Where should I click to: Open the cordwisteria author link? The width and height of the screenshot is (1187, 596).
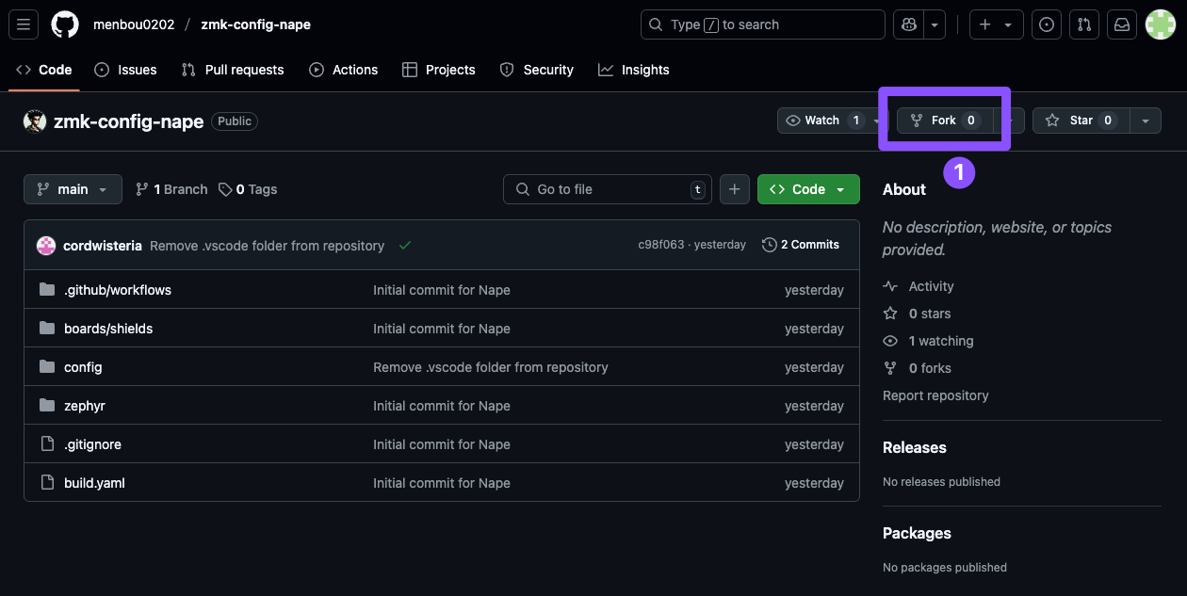coord(103,246)
